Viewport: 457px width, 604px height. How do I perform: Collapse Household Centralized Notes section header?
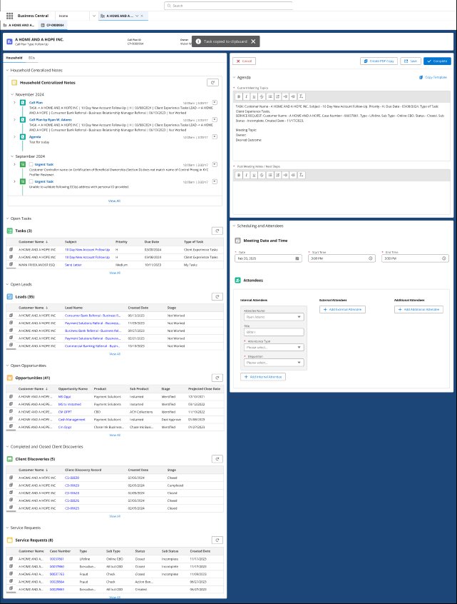point(7,71)
